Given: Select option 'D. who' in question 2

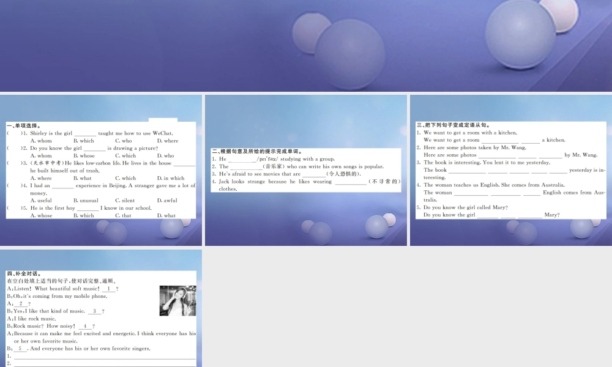Looking at the screenshot, I should point(165,155).
